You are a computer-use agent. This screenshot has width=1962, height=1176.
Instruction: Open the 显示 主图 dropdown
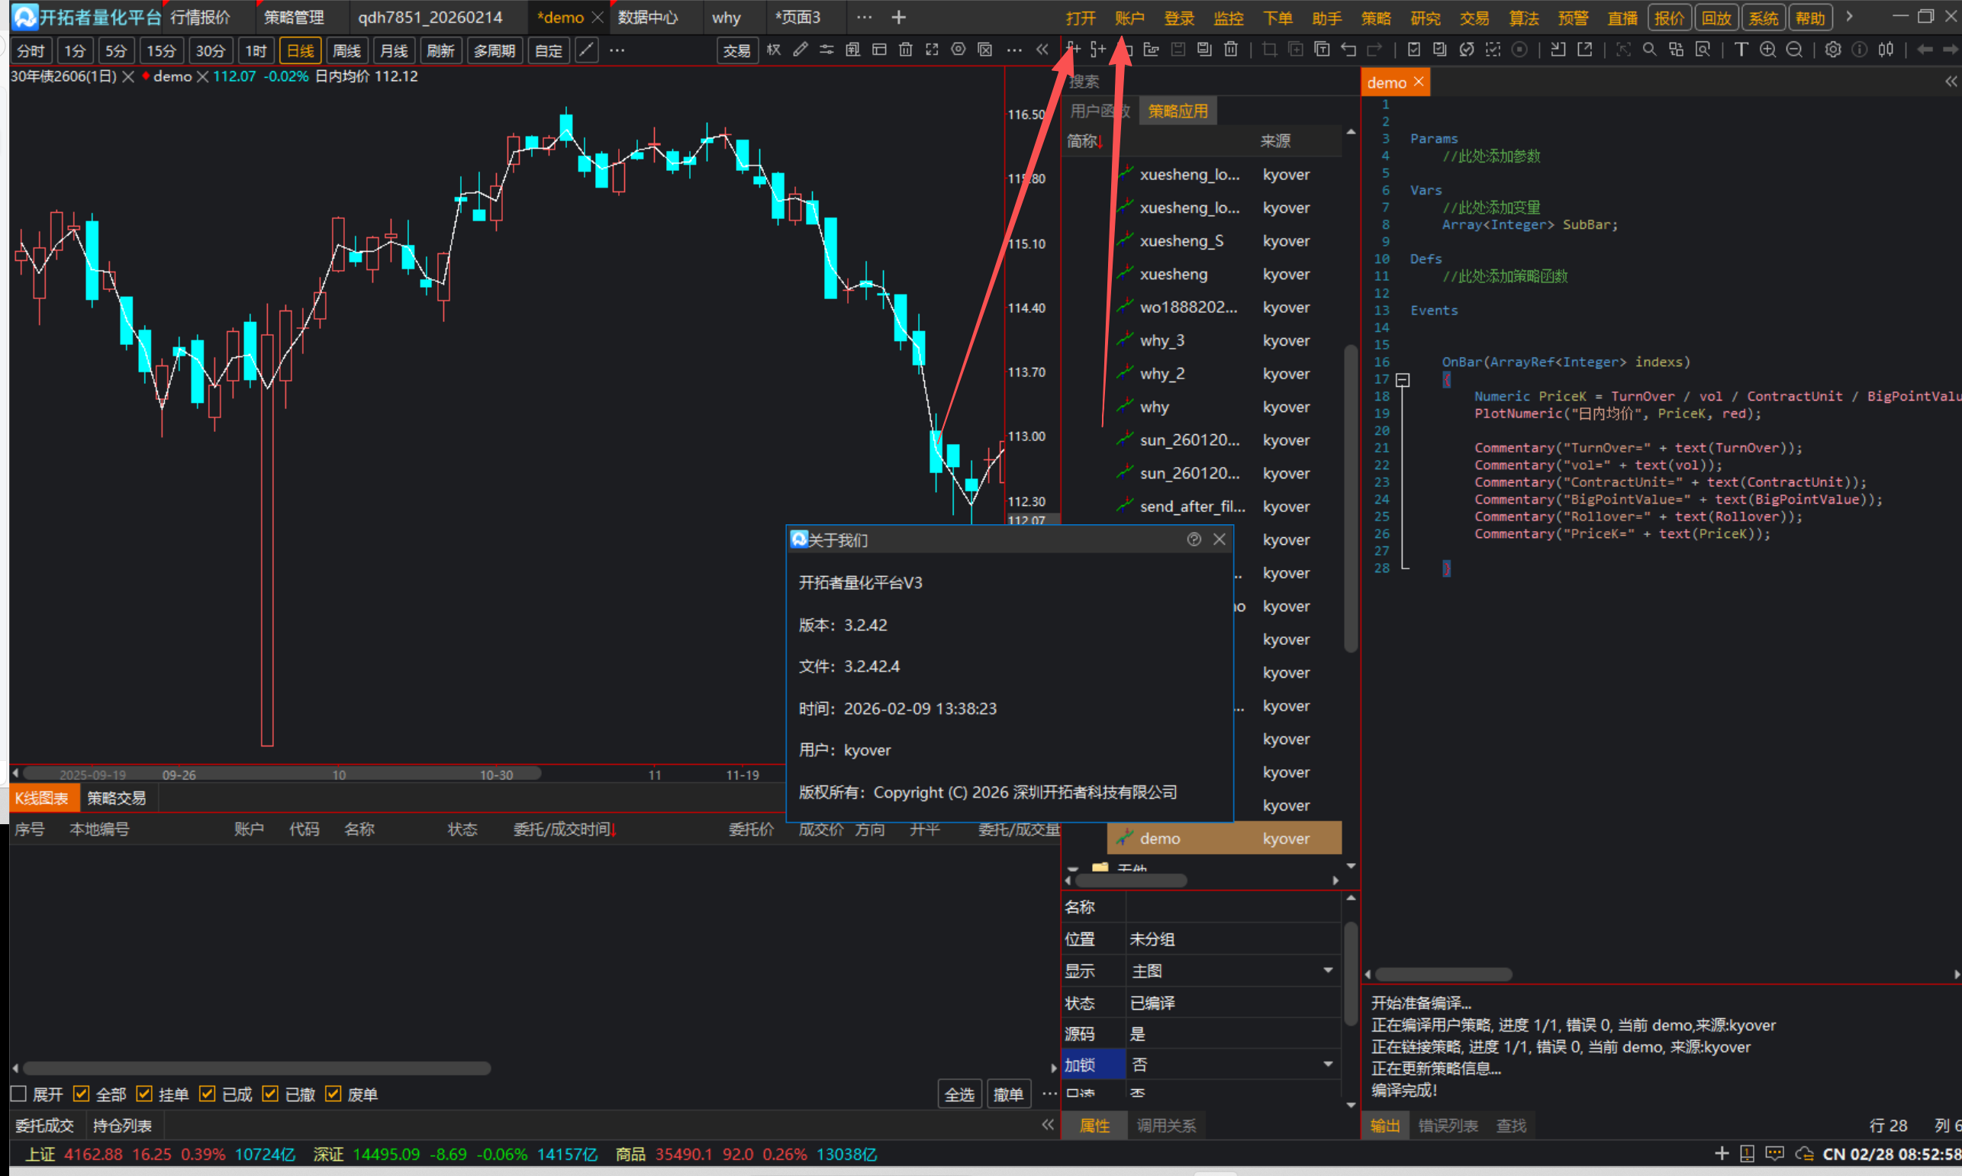[x=1327, y=971]
